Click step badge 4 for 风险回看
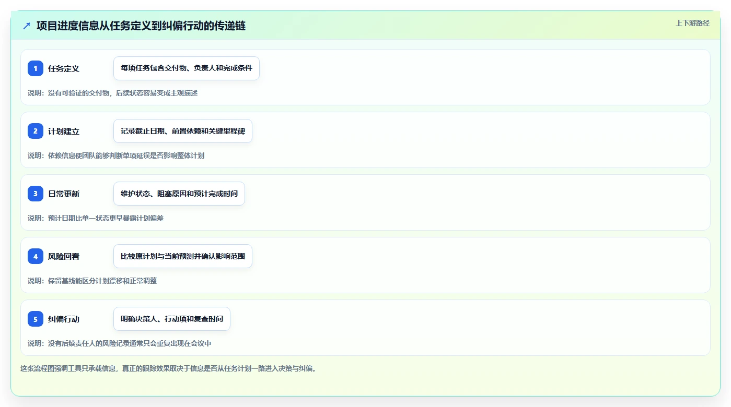The width and height of the screenshot is (731, 407). click(36, 256)
